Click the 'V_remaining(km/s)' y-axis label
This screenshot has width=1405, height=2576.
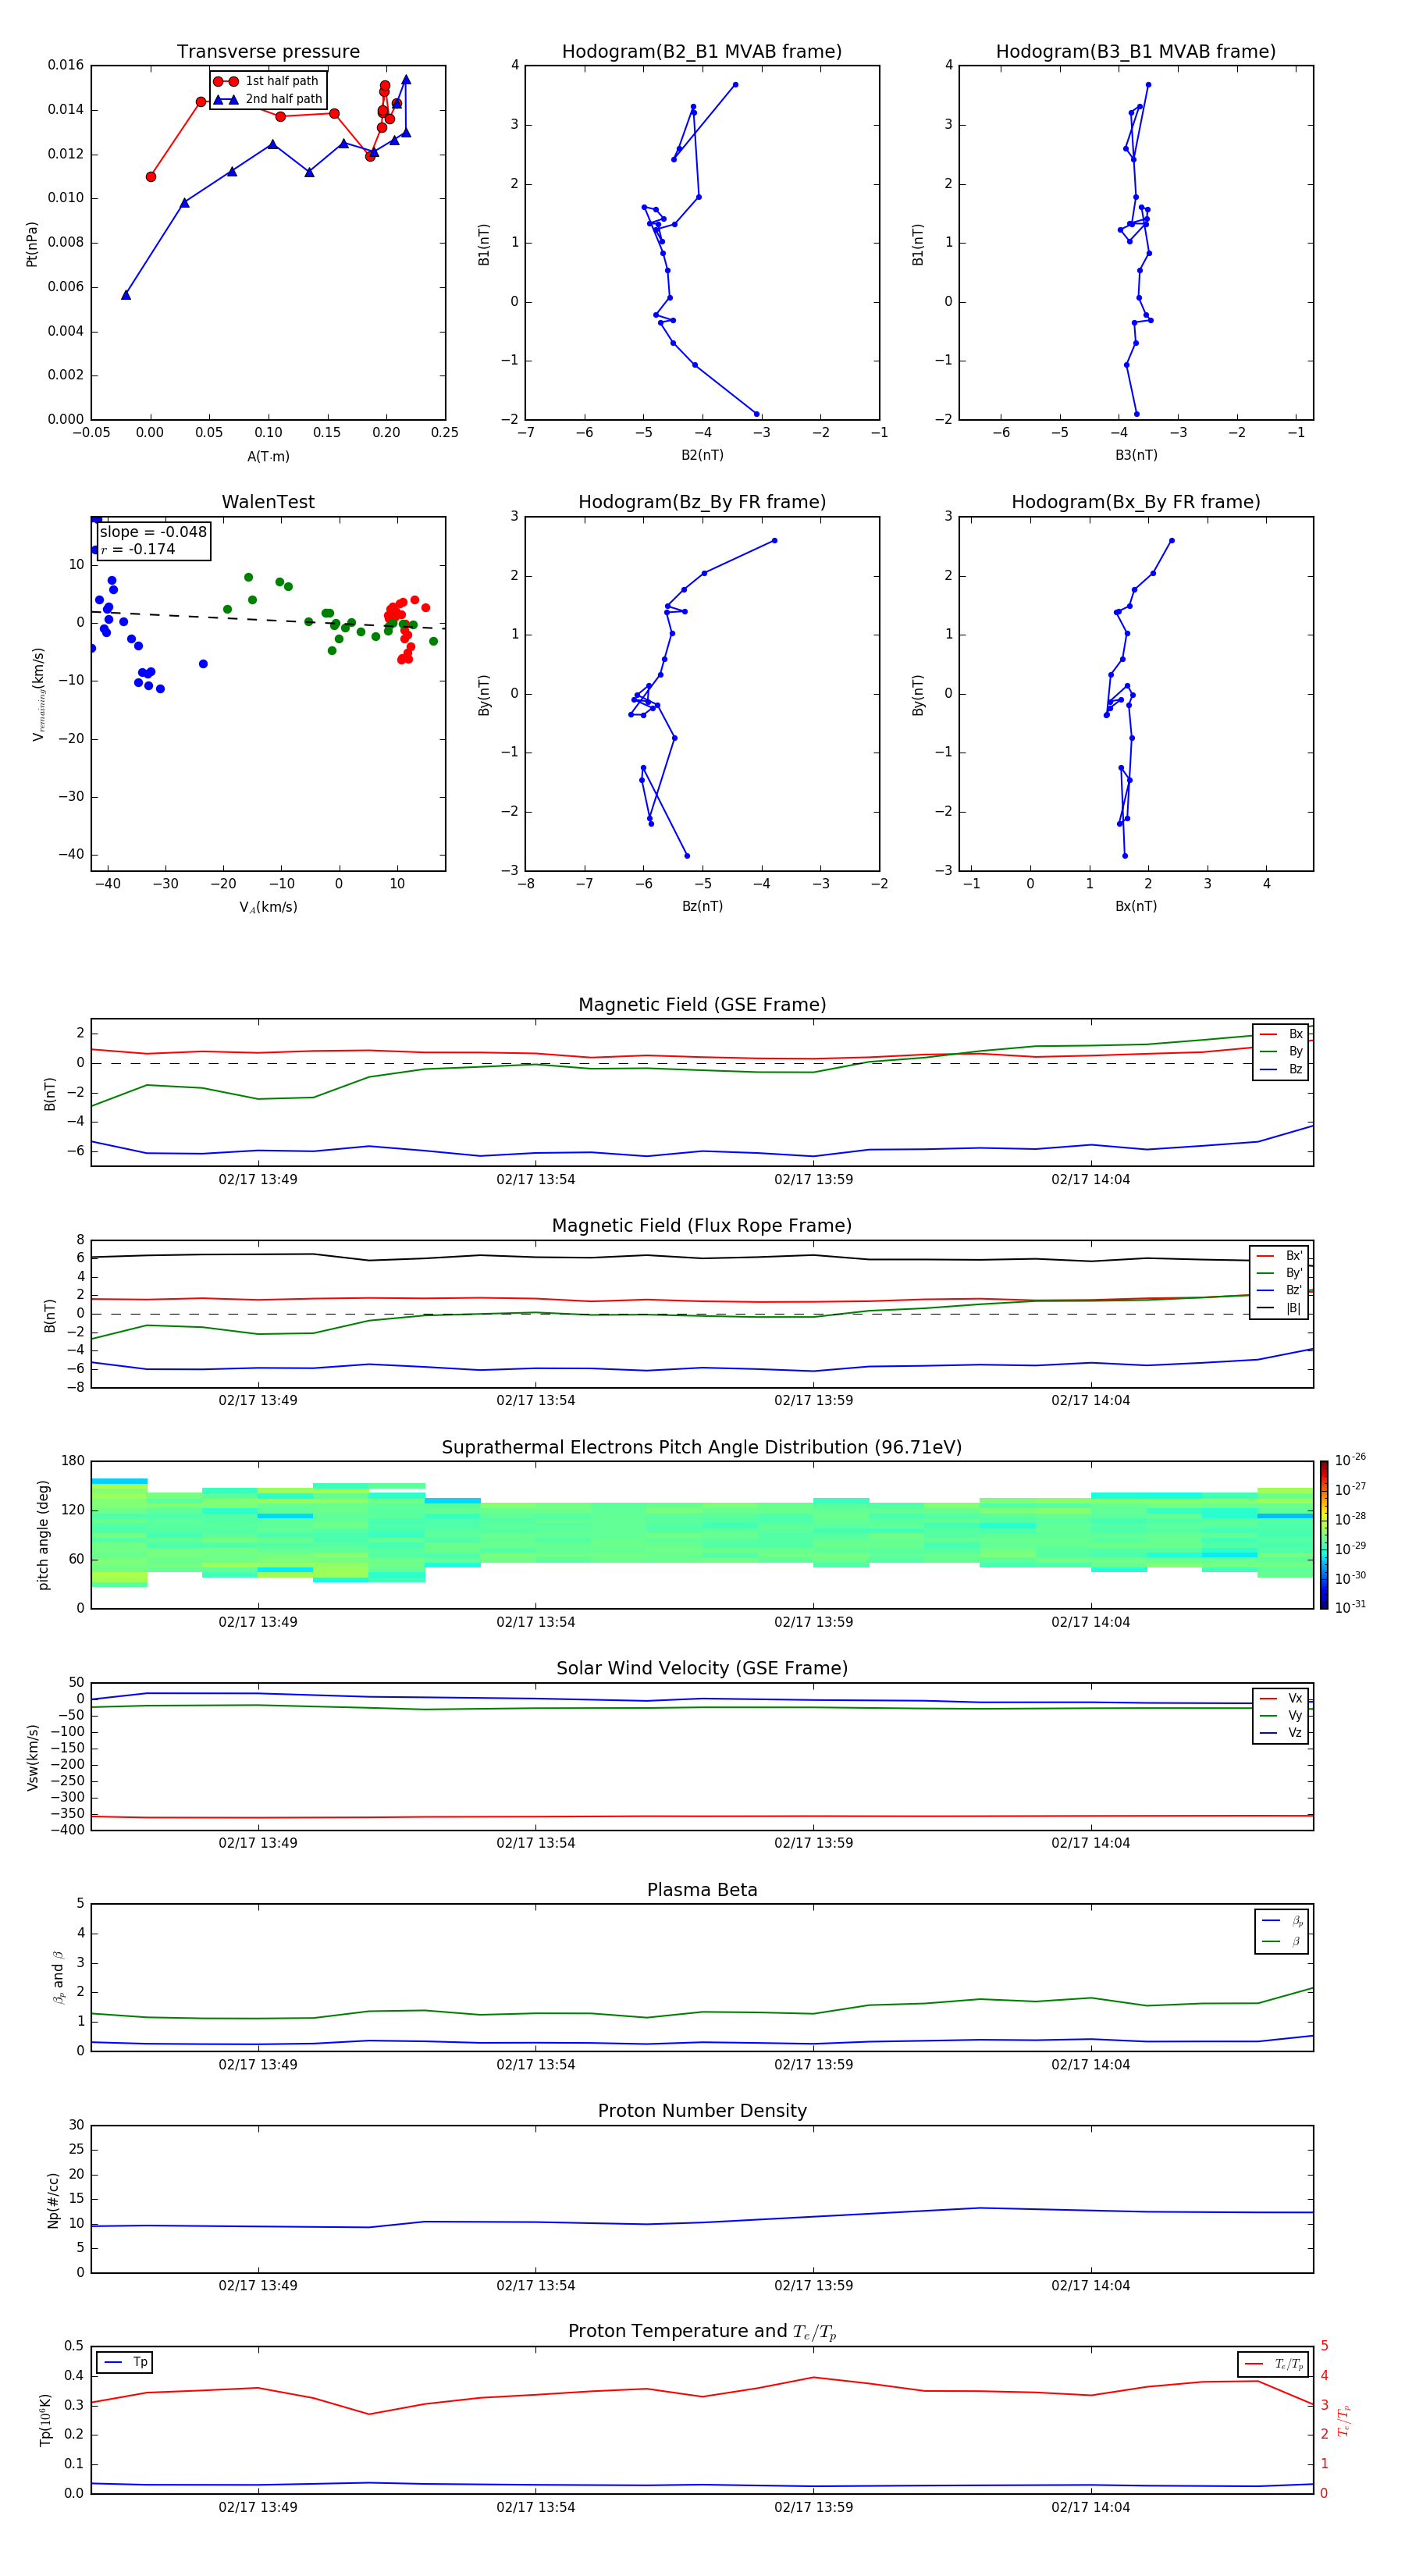coord(38,694)
